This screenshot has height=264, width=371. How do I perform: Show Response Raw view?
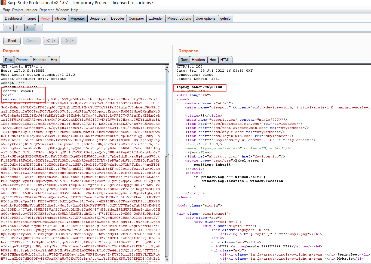[184, 60]
